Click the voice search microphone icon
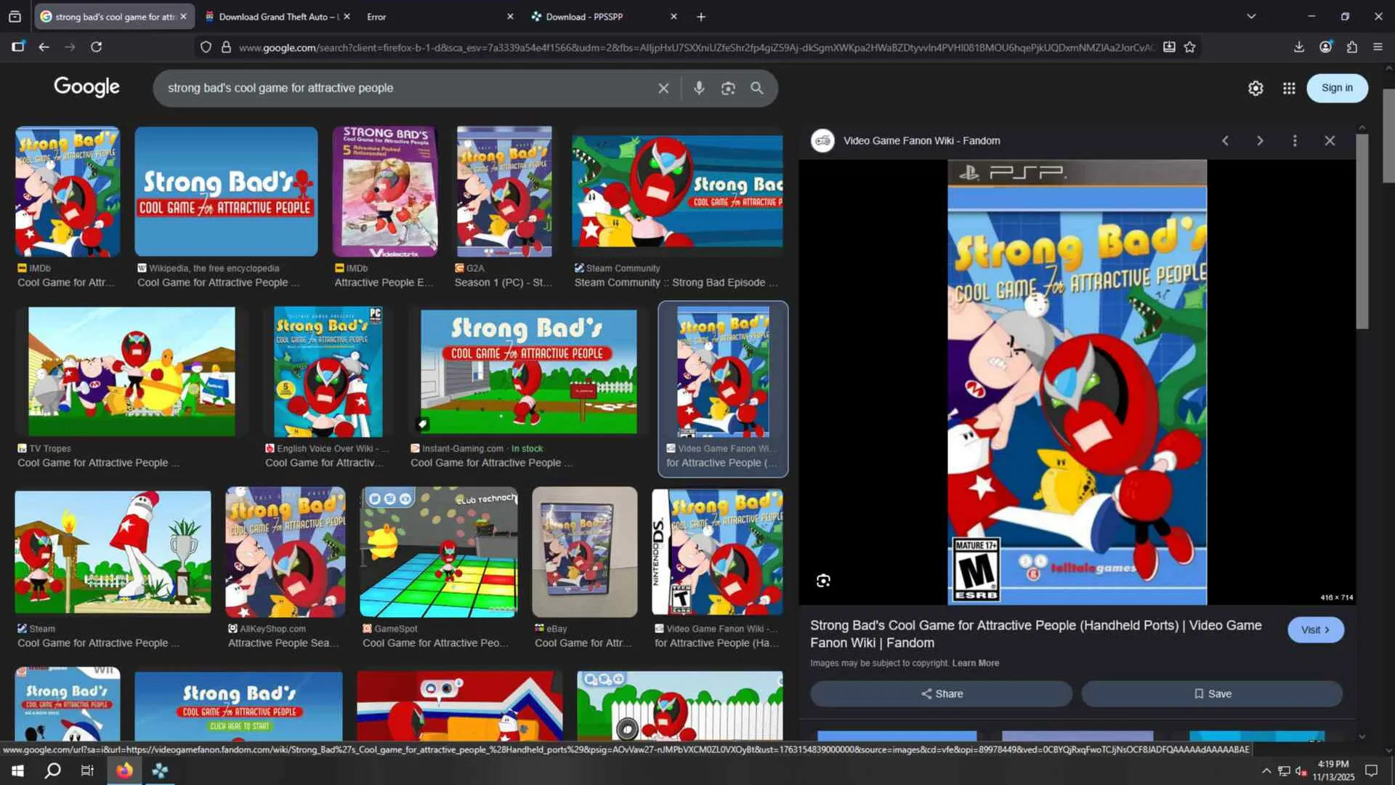1395x785 pixels. (698, 88)
